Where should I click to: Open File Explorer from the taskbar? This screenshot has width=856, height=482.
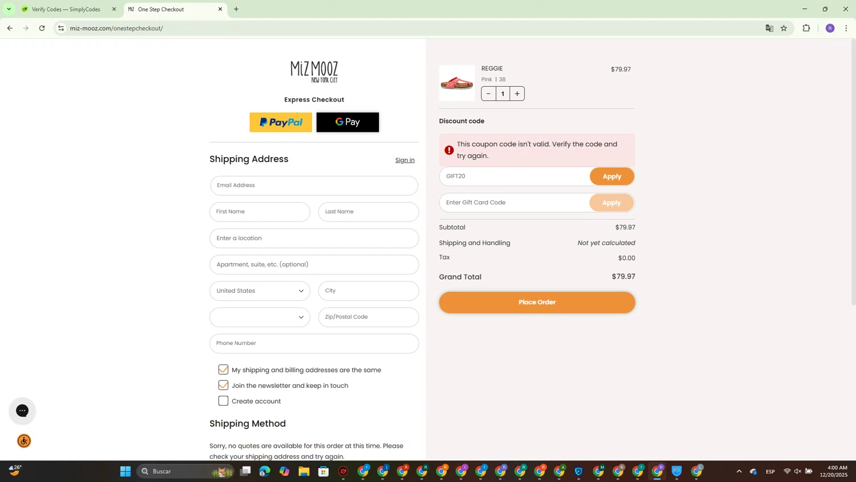pyautogui.click(x=304, y=471)
